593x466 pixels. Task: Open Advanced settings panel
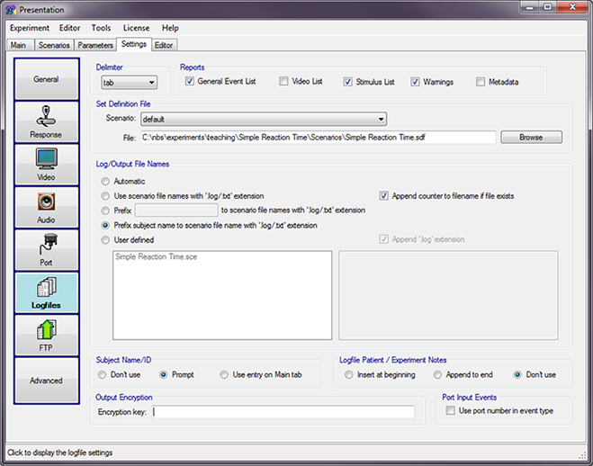pos(46,381)
